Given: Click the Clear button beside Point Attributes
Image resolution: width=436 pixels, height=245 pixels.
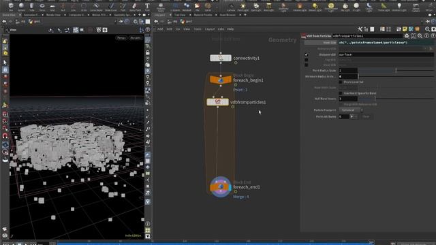Looking at the screenshot, I should coord(366,116).
